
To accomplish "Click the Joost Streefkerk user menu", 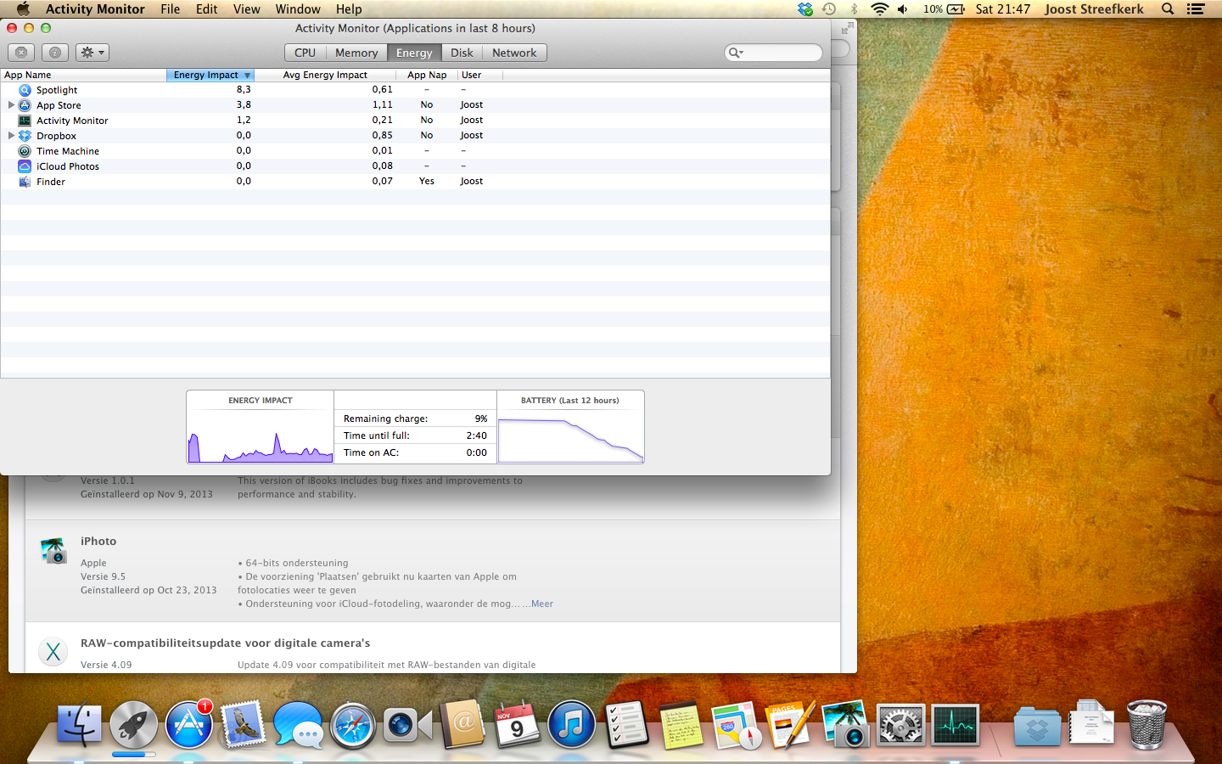I will coord(1094,9).
